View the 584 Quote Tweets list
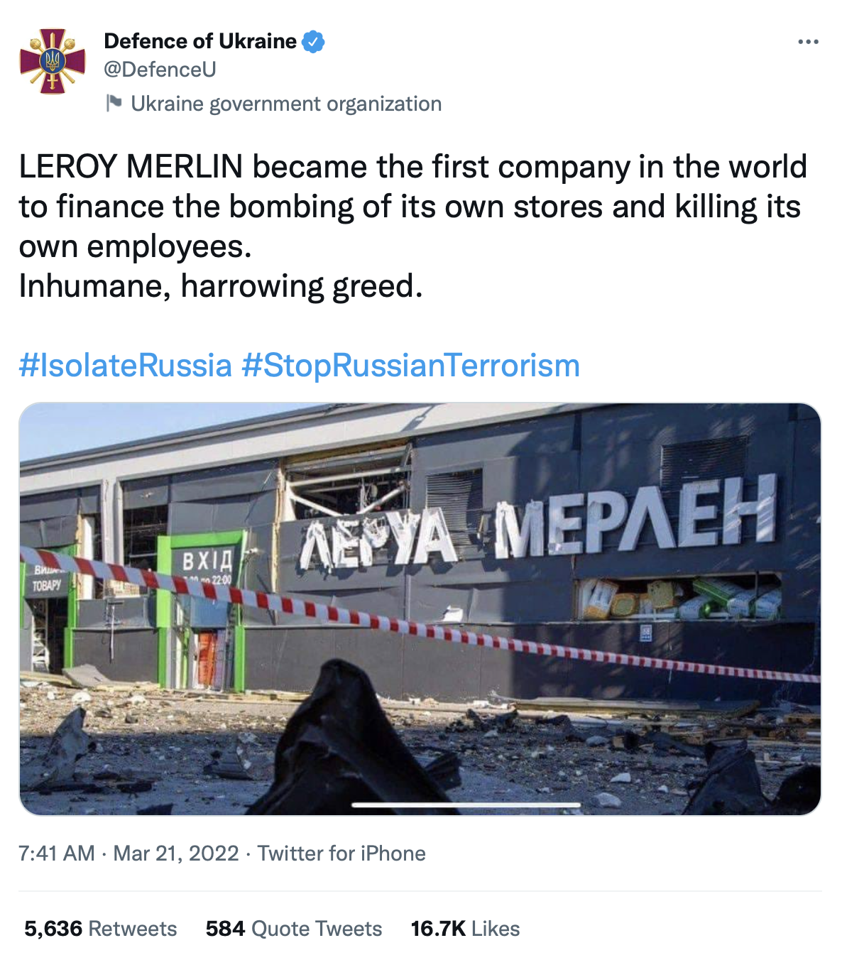 point(293,929)
